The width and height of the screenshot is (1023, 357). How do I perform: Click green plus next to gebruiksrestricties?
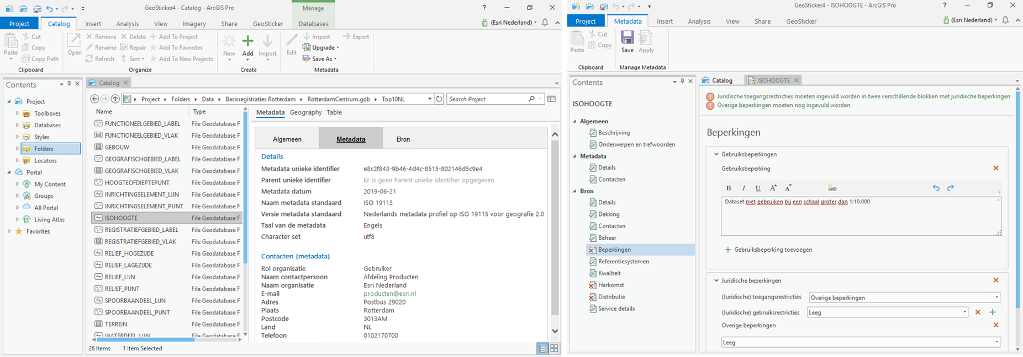click(993, 312)
